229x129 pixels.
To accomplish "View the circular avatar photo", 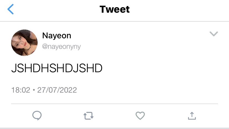I will tap(24, 43).
